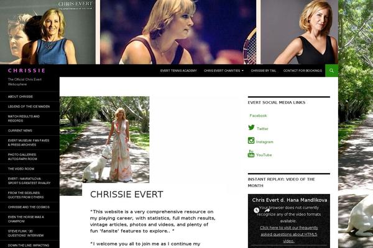Image resolution: width=373 pixels, height=248 pixels.
Task: Open Evert Museum Fan Faves page
Action: (30, 143)
